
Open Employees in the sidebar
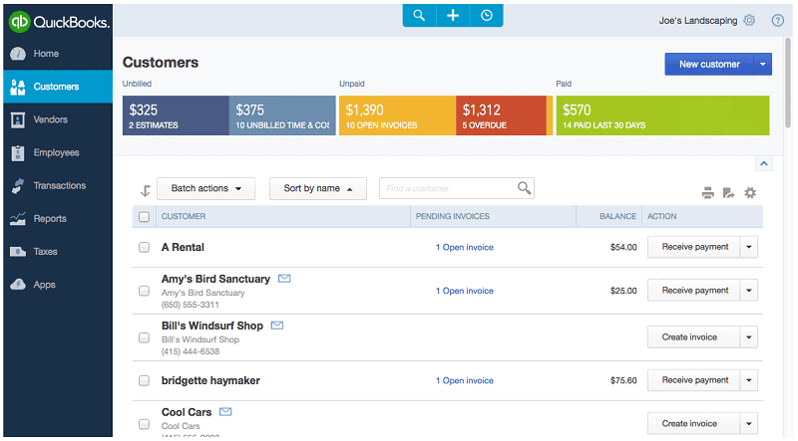coord(58,153)
